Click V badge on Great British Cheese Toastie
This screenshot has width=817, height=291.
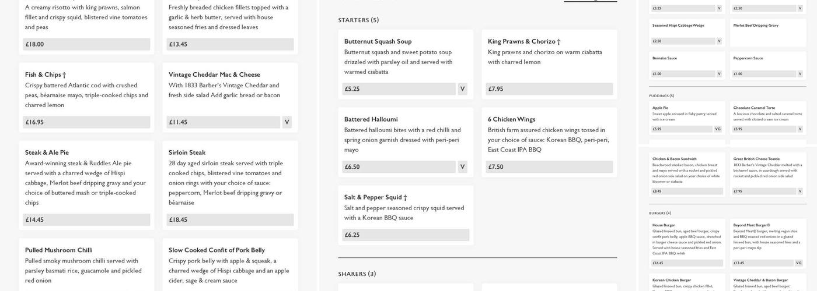[799, 191]
